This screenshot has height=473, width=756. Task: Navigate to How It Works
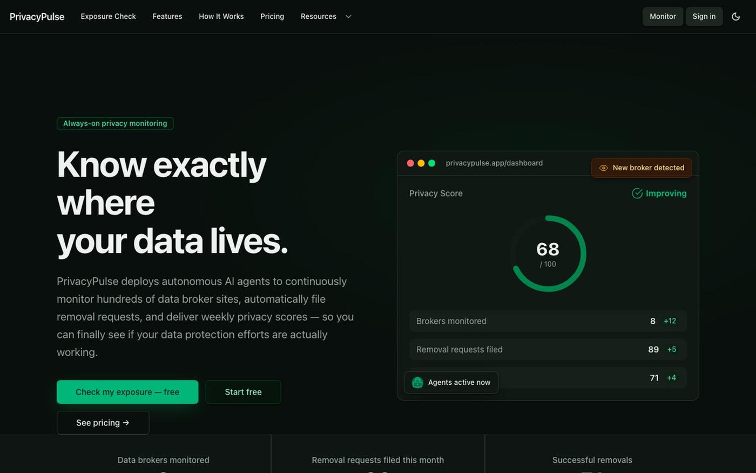tap(221, 16)
